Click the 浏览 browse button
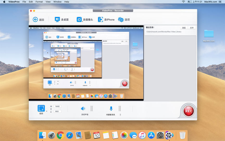 tap(184, 28)
